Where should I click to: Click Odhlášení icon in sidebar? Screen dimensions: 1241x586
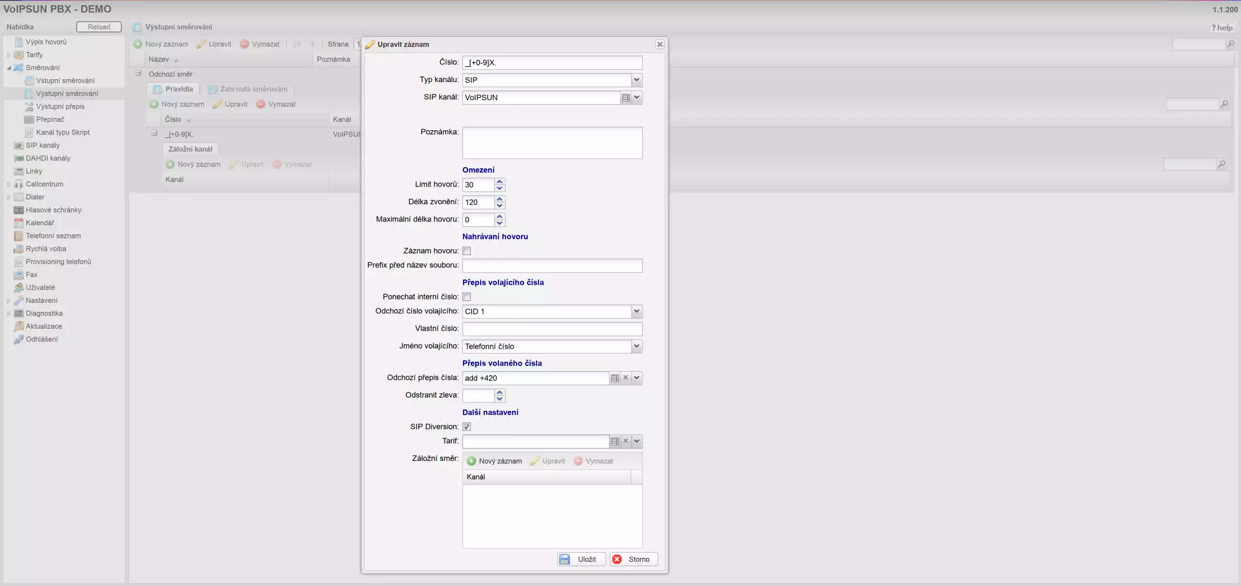18,339
